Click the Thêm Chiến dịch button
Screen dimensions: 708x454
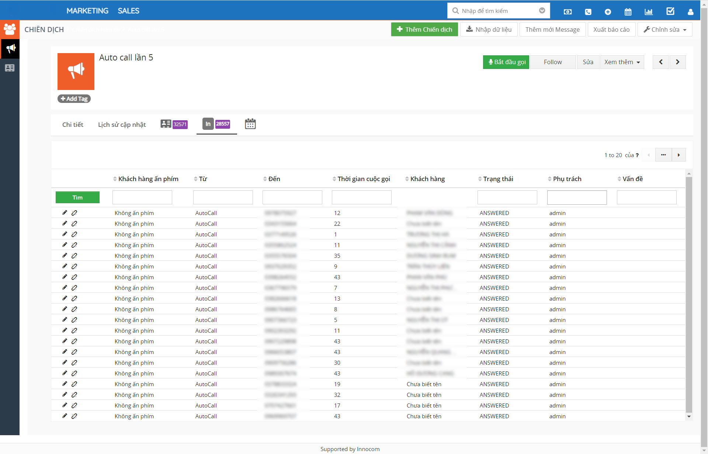pyautogui.click(x=424, y=30)
